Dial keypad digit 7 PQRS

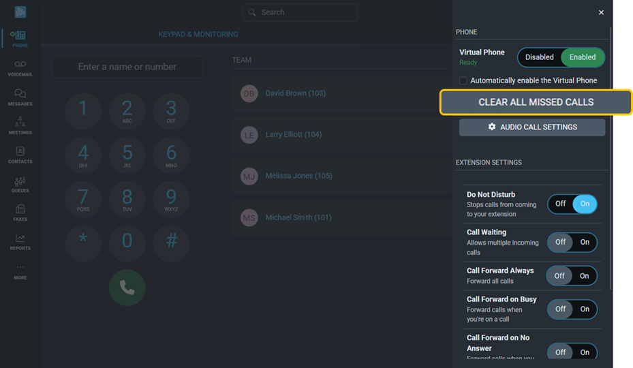(83, 200)
